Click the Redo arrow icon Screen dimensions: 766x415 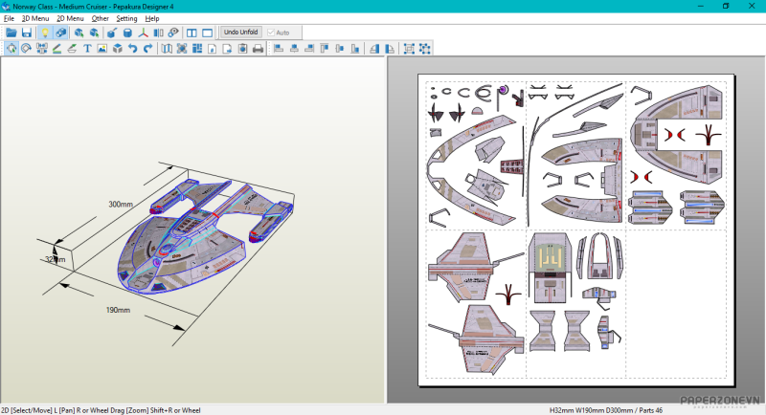pyautogui.click(x=147, y=49)
